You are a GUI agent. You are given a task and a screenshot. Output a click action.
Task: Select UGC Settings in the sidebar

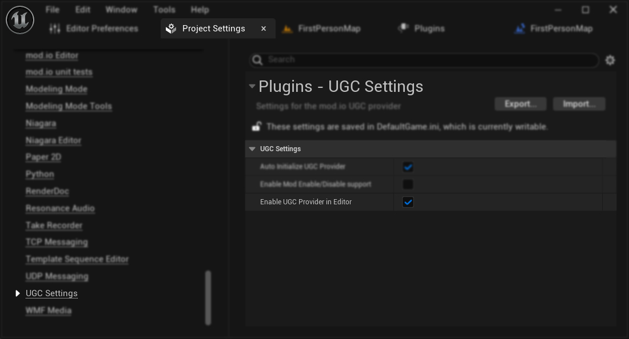[51, 293]
